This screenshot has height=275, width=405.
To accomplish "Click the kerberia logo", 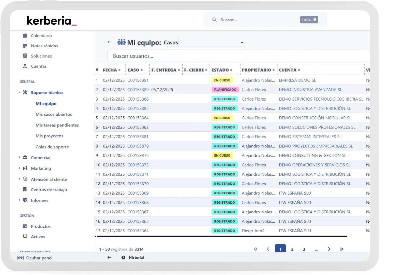I will pyautogui.click(x=52, y=21).
